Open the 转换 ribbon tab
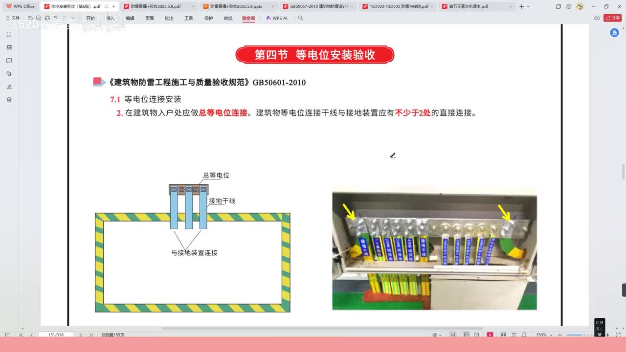 (x=228, y=18)
